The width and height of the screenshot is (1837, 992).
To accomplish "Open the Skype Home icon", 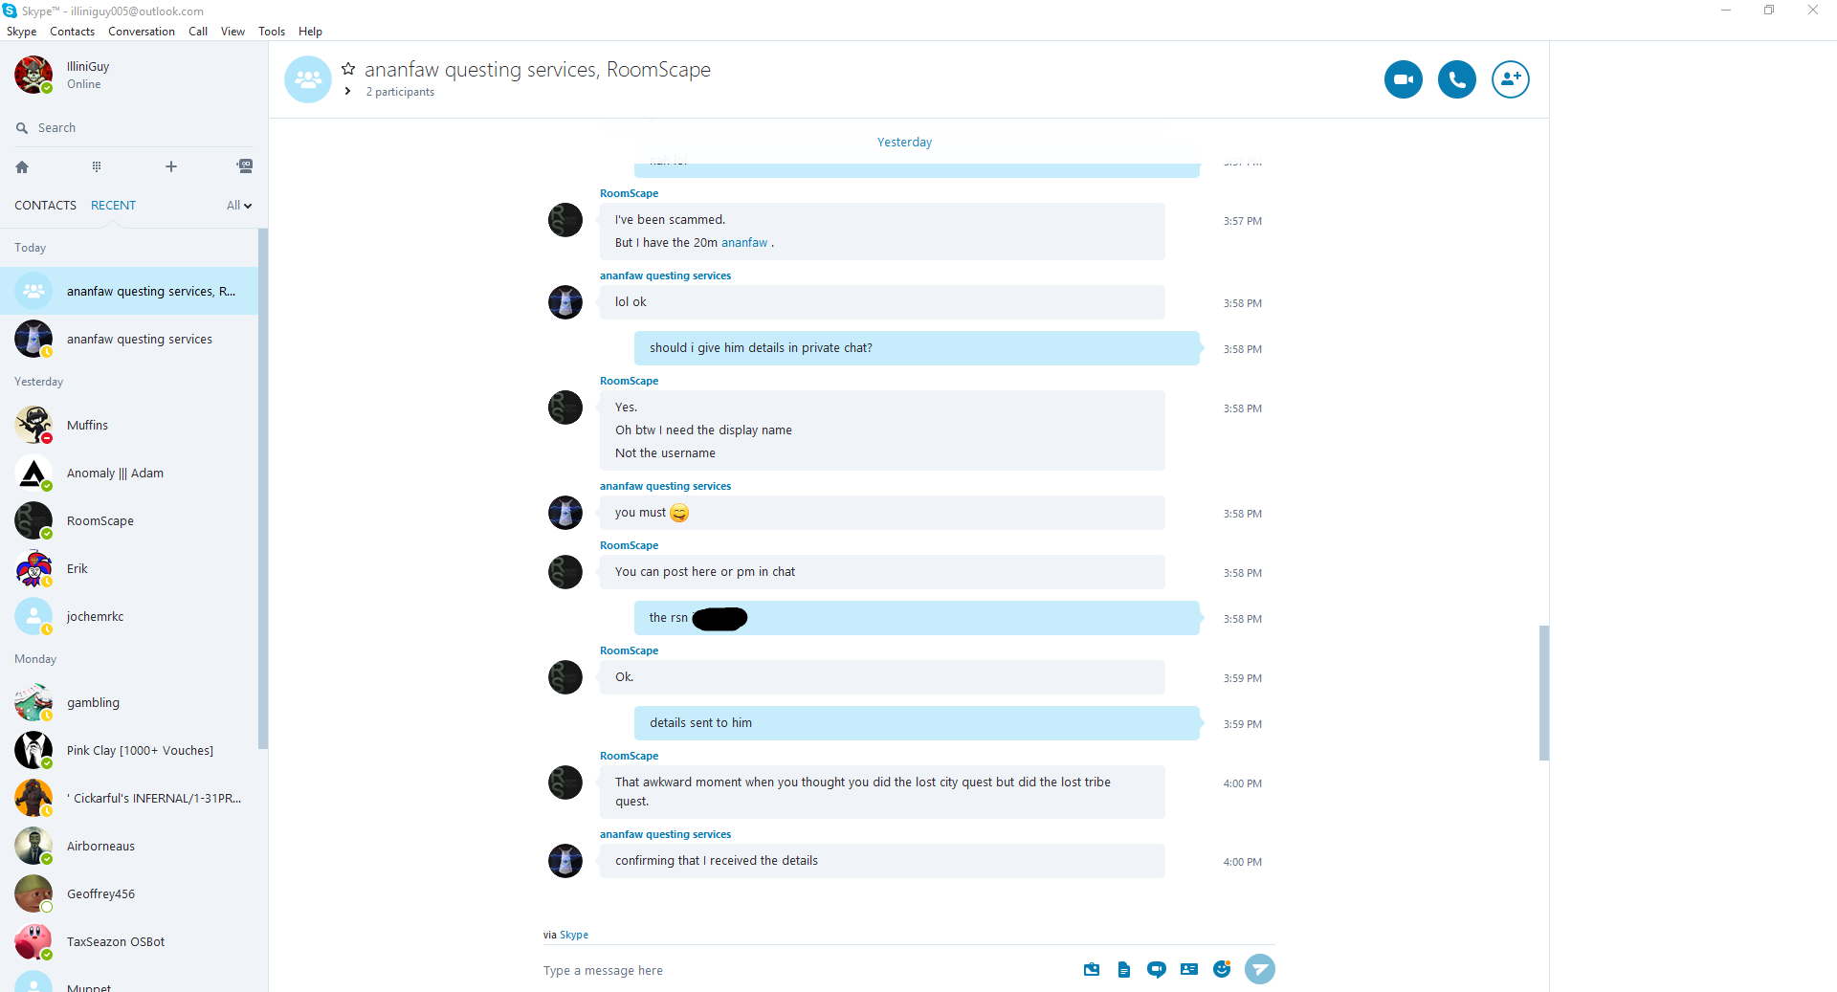I will point(22,166).
